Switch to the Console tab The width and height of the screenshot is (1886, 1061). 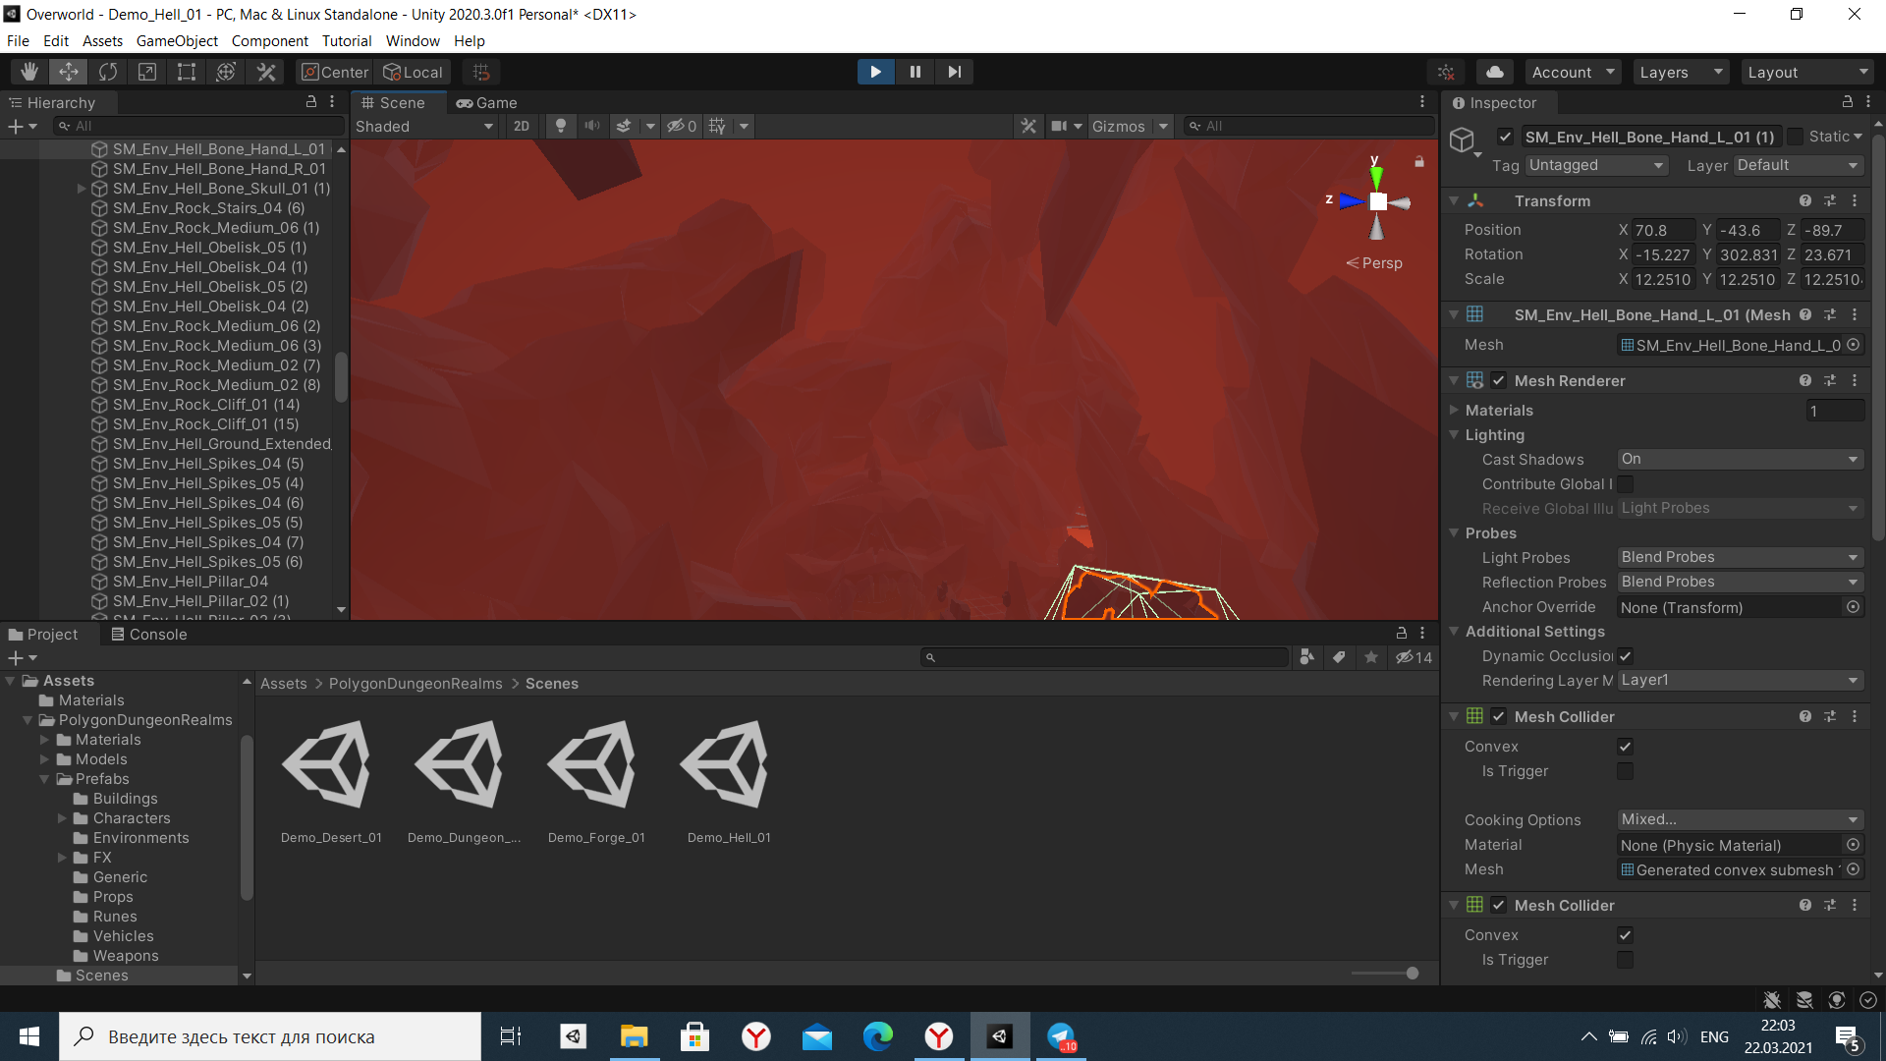(x=148, y=634)
